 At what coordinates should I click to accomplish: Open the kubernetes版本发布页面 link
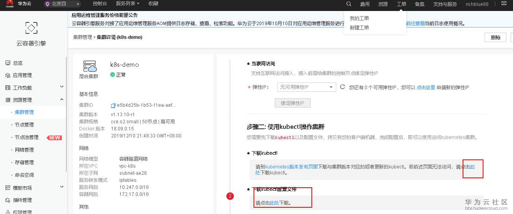(292, 167)
